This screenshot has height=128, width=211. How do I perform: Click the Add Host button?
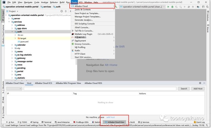point(198,89)
